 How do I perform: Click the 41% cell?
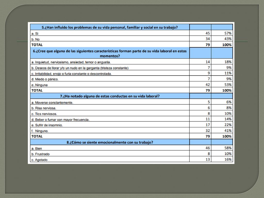pyautogui.click(x=228, y=130)
